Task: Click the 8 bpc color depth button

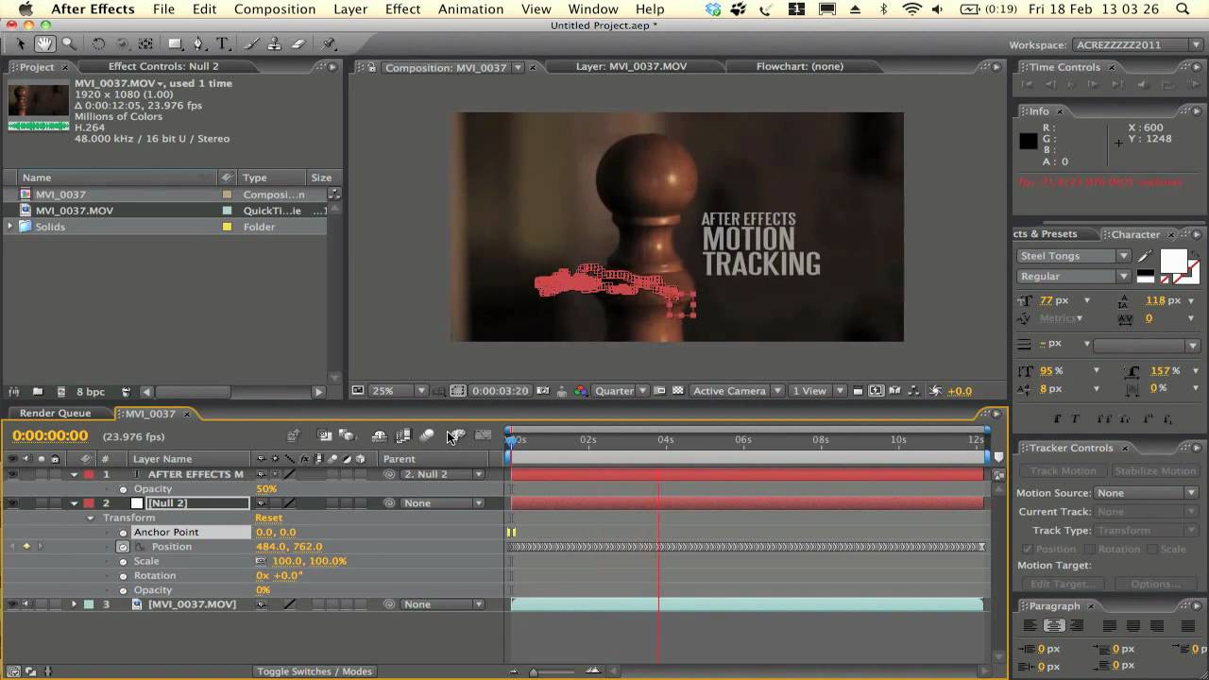Action: [x=91, y=392]
